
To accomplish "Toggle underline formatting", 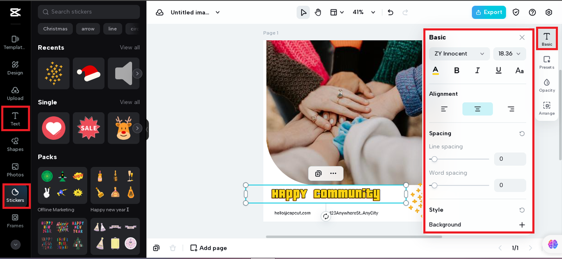I will (x=499, y=70).
